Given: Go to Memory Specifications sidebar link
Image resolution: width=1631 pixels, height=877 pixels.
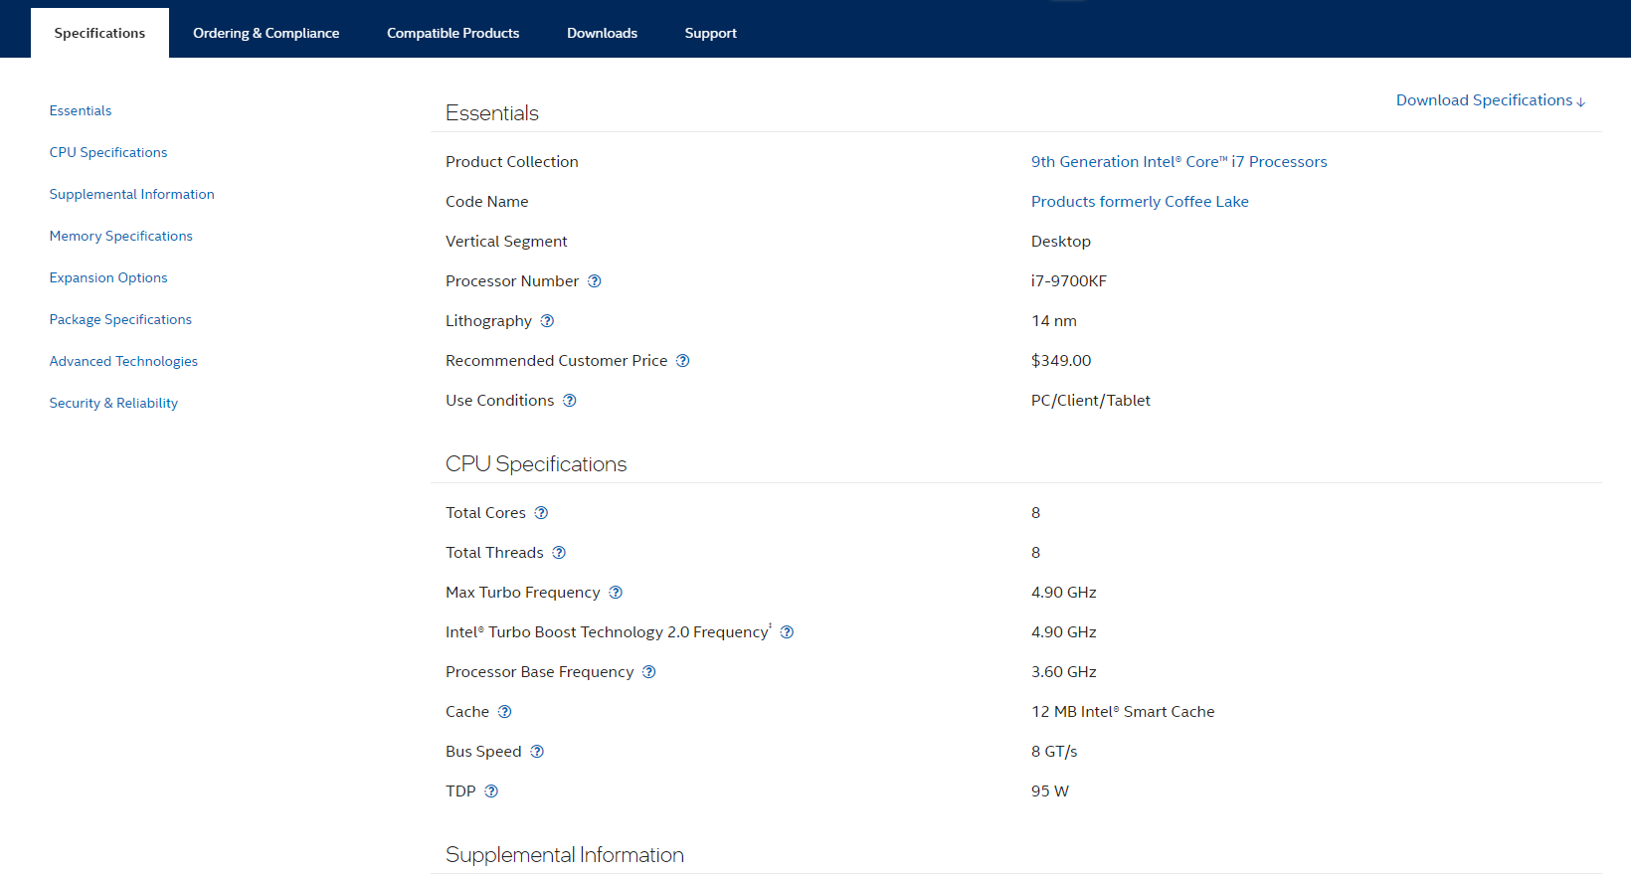Looking at the screenshot, I should click(x=121, y=236).
